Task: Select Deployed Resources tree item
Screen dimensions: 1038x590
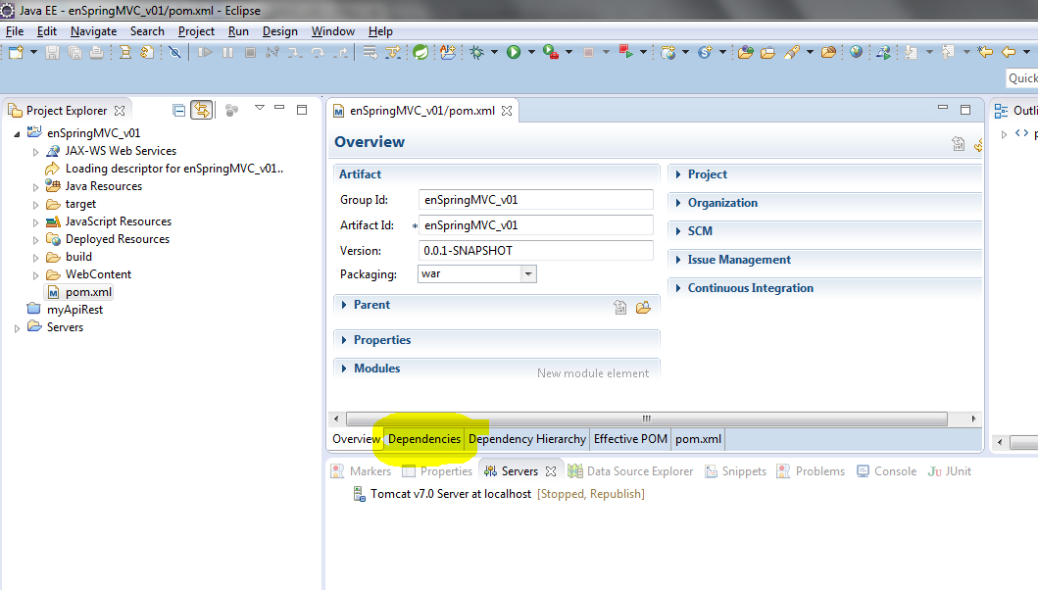Action: [118, 239]
